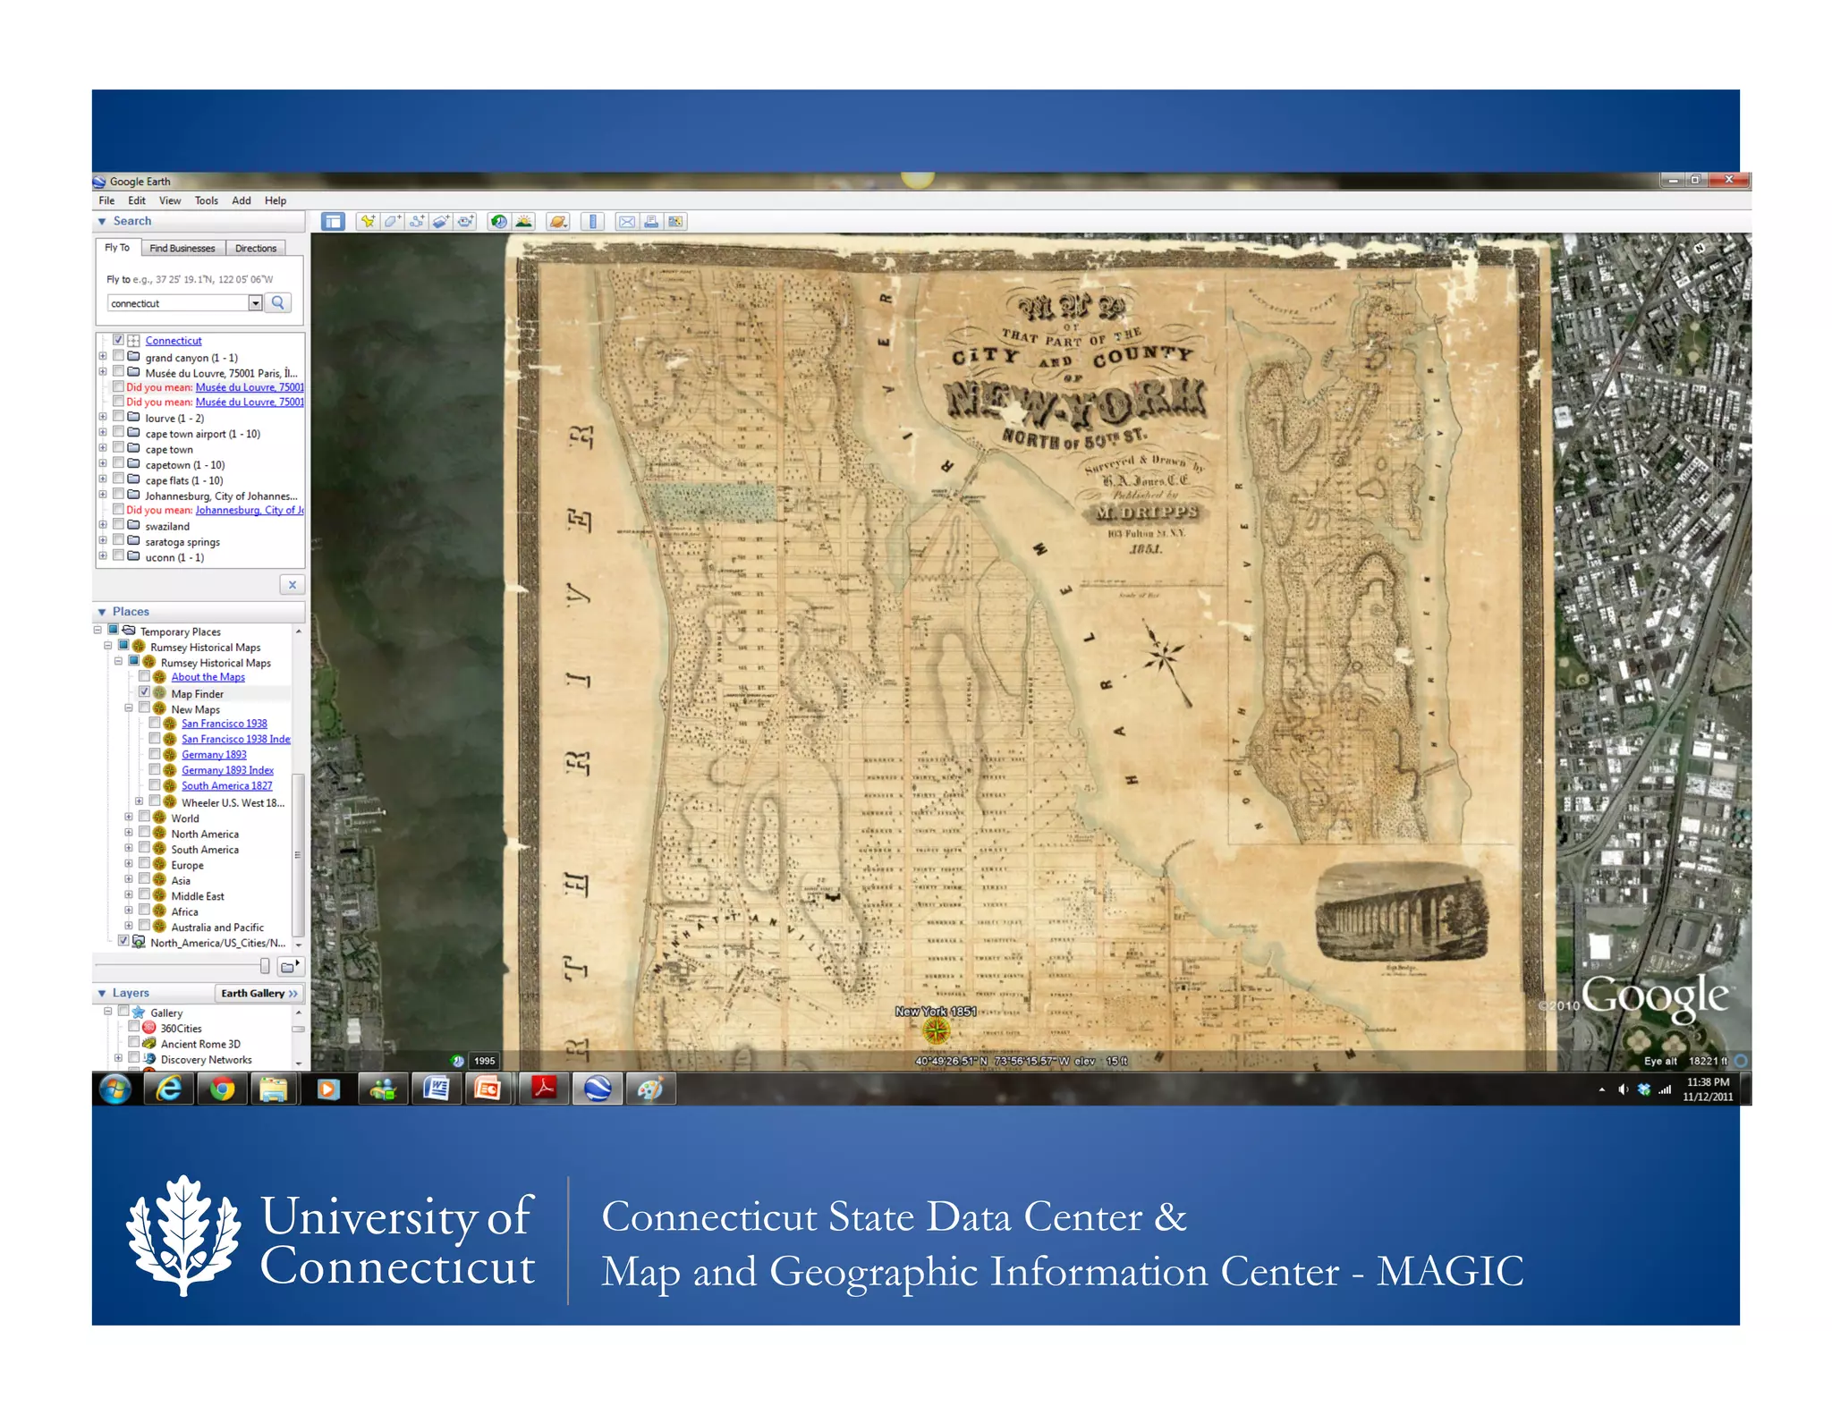Open Google Chrome from the taskbar

222,1089
